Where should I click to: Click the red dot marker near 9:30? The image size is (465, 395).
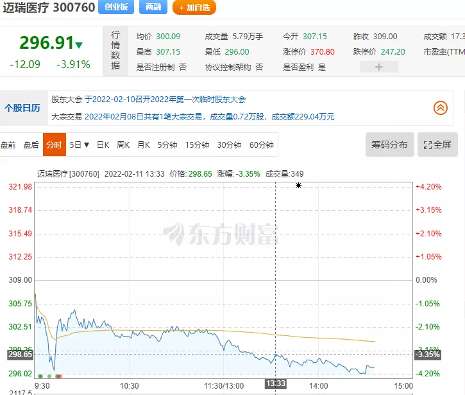click(60, 376)
